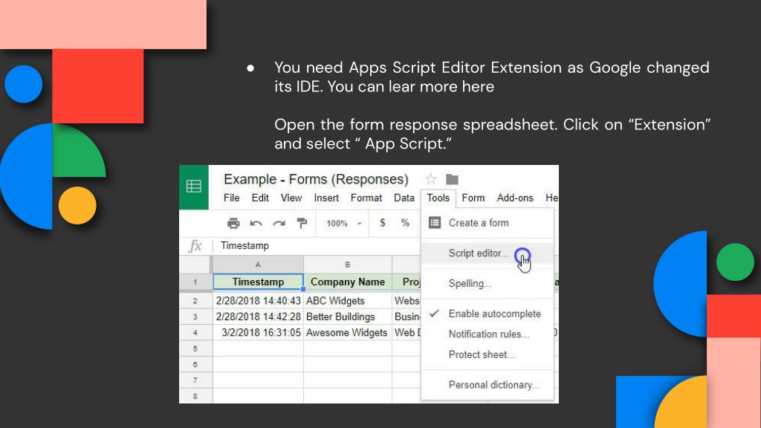Select the Awesome Widgets cell
The height and width of the screenshot is (428, 761).
click(348, 333)
